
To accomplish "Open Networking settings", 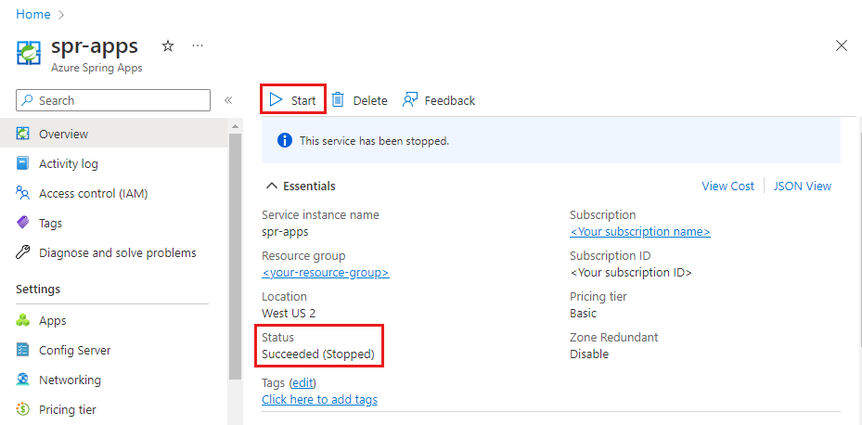I will pyautogui.click(x=114, y=380).
